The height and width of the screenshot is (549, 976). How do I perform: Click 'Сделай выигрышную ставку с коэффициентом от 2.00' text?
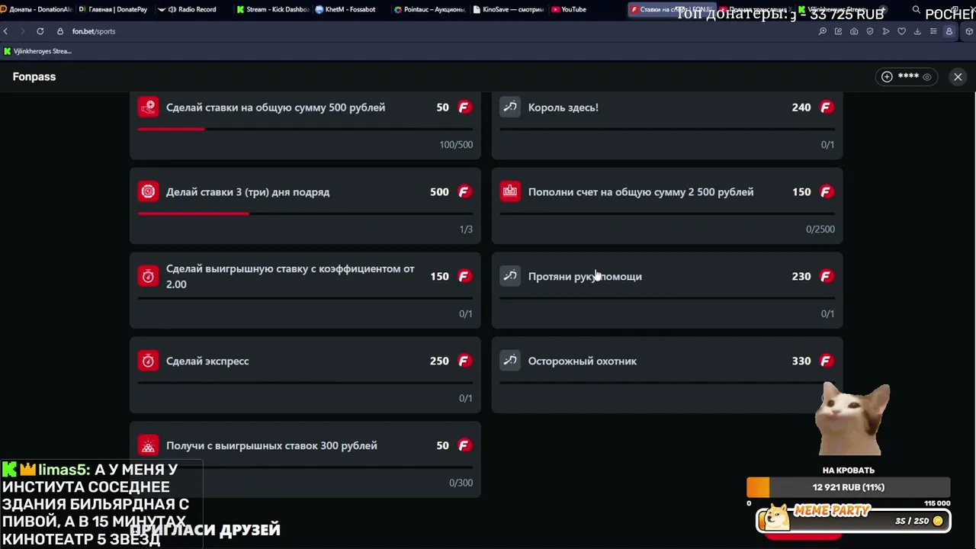click(291, 277)
